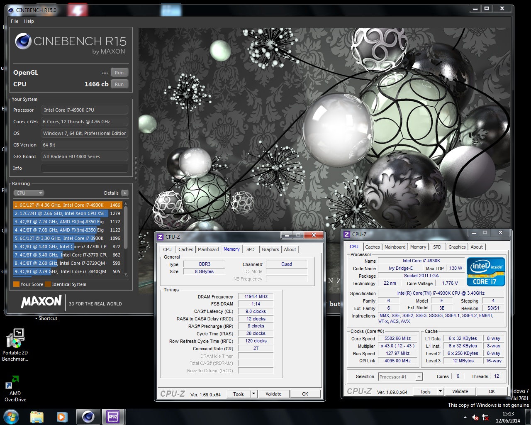Screen dimensions: 531x425
Task: Click Channel # value Quad
Action: [x=287, y=264]
